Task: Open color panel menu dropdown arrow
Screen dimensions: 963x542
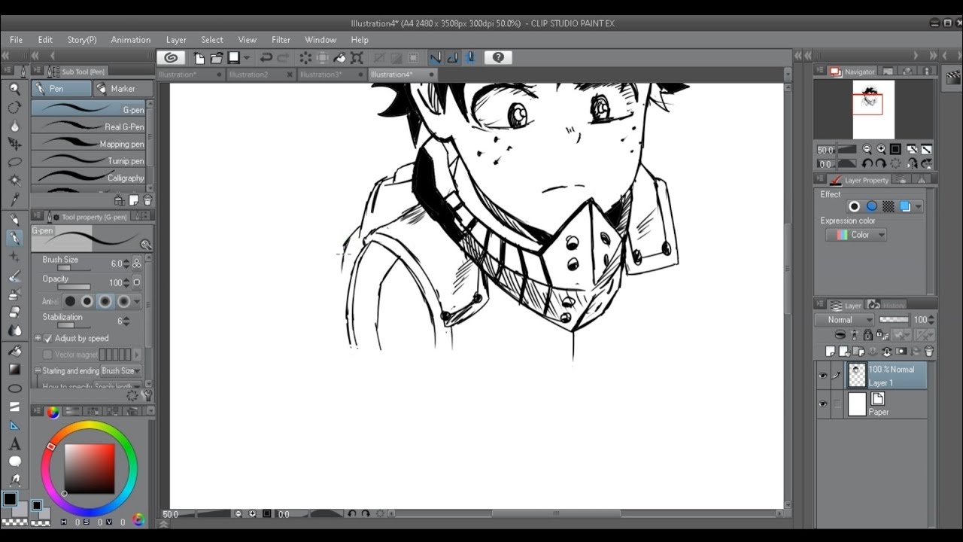Action: [x=149, y=411]
